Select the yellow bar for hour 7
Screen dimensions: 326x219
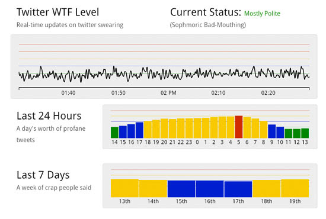click(x=255, y=128)
